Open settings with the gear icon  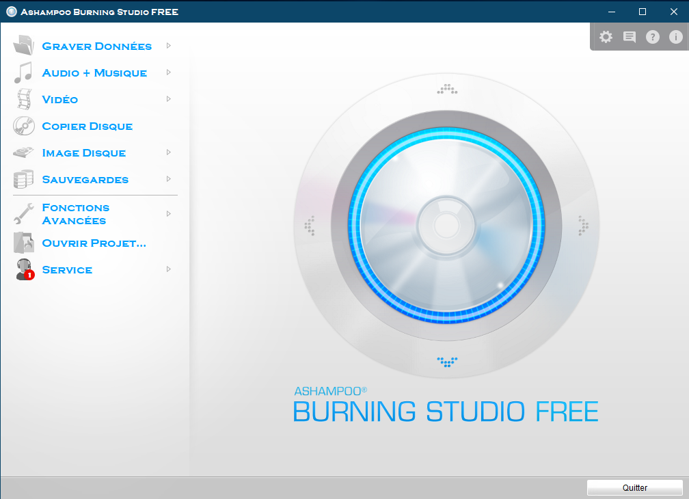pos(606,37)
